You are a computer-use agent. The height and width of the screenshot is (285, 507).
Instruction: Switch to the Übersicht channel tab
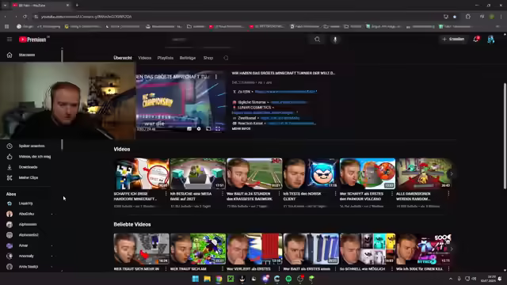click(123, 58)
